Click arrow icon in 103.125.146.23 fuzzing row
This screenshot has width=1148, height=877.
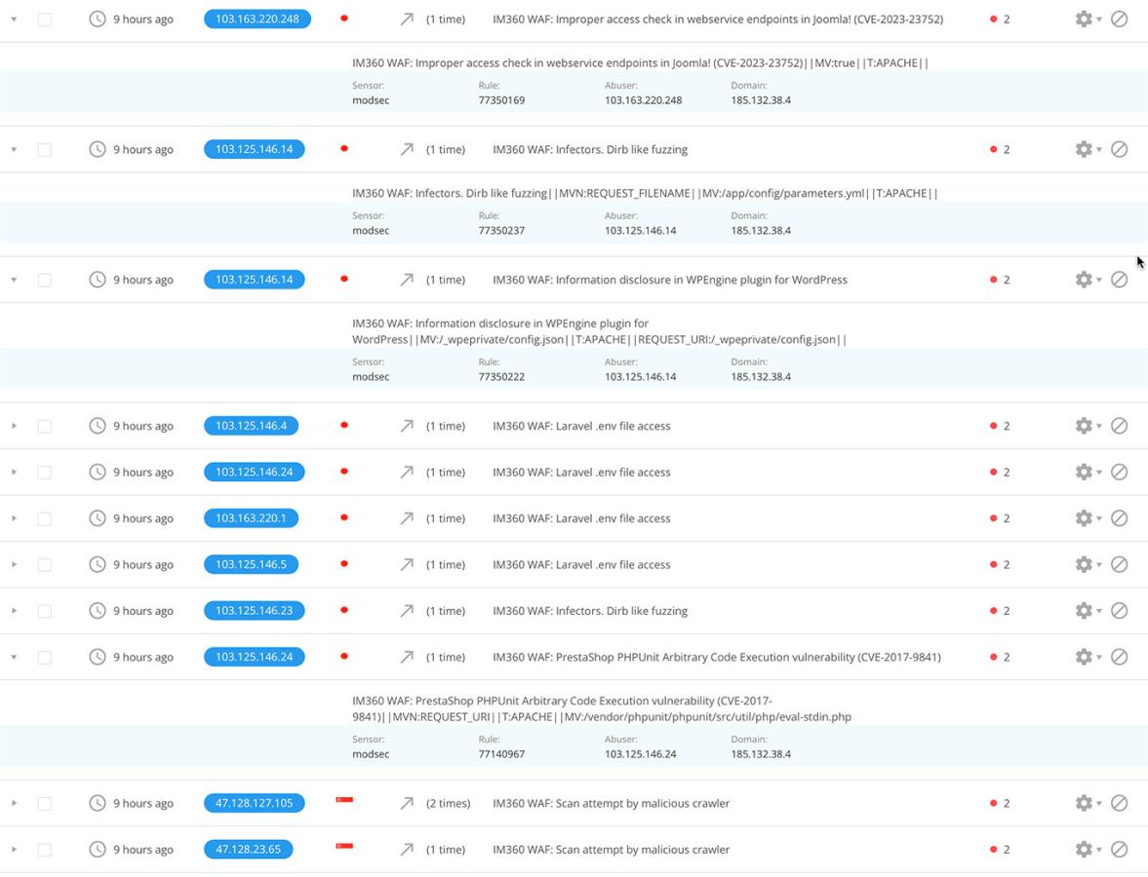point(407,611)
